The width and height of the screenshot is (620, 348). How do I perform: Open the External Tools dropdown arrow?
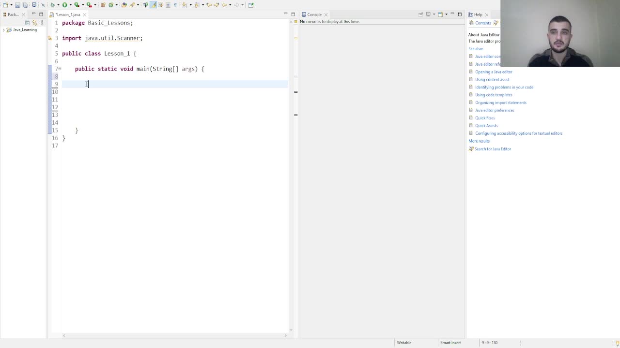[x=95, y=5]
